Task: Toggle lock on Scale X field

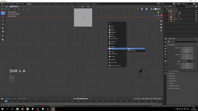Action: pos(194,64)
